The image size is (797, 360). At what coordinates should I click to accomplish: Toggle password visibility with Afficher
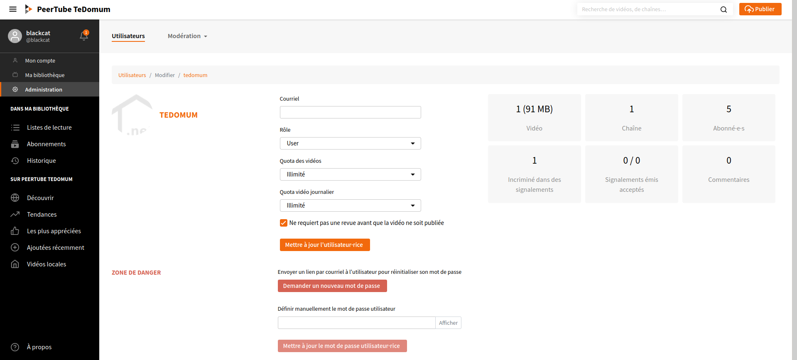point(448,323)
